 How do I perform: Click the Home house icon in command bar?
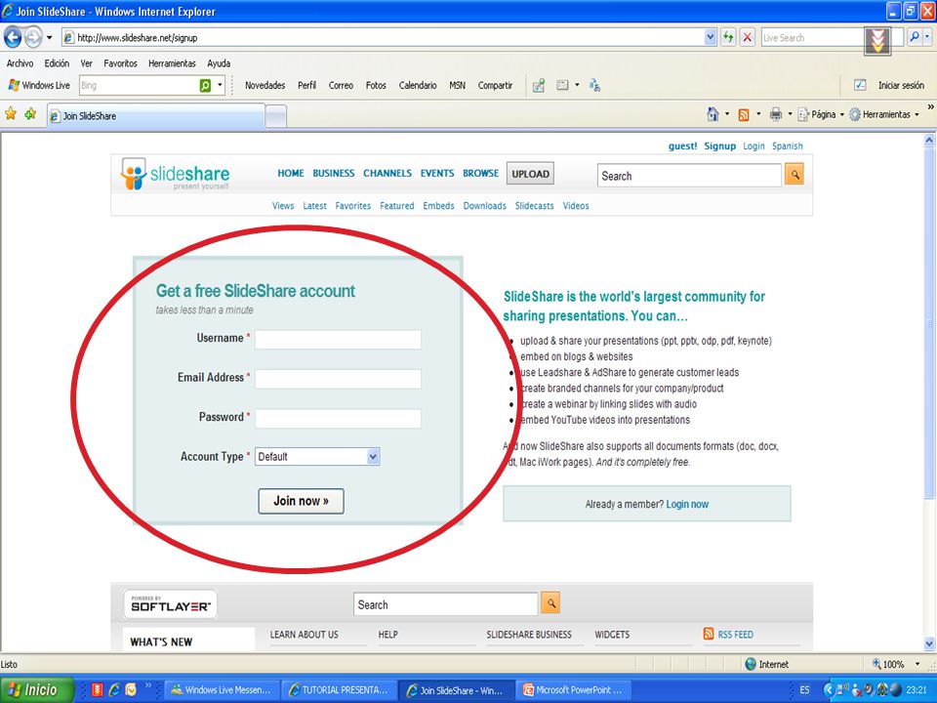coord(713,114)
